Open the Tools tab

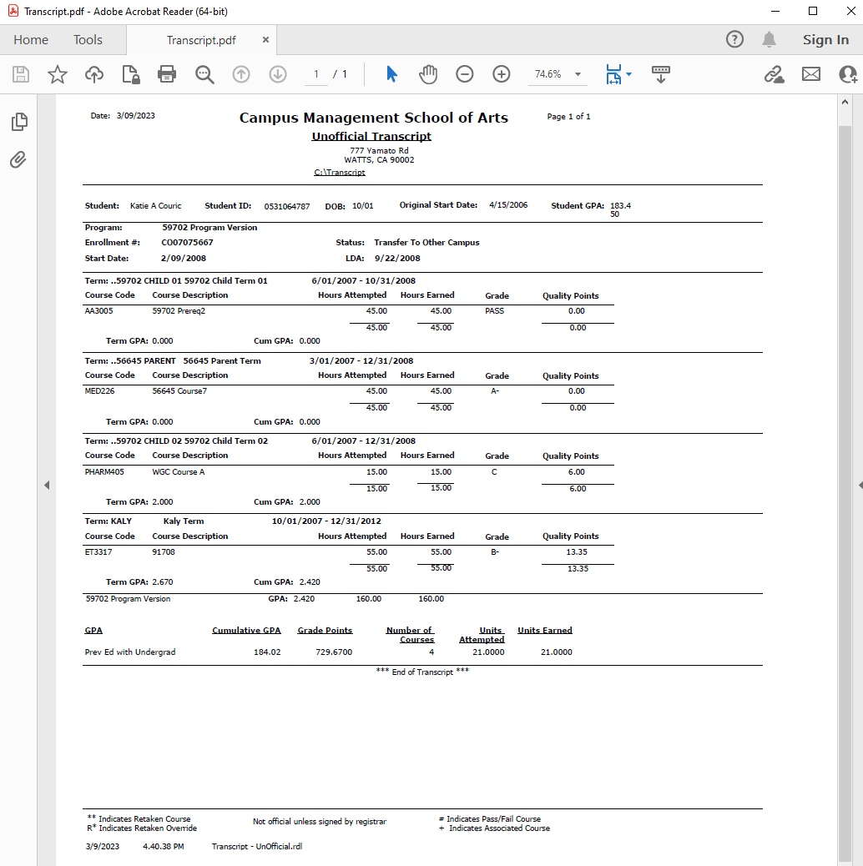coord(87,39)
